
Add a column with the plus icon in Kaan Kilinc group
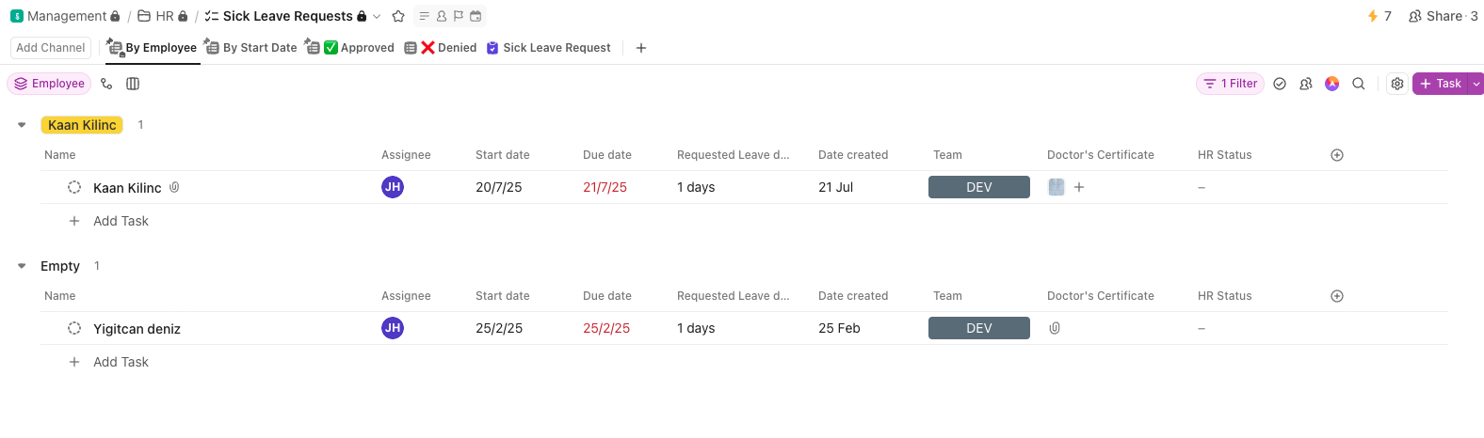coord(1337,155)
